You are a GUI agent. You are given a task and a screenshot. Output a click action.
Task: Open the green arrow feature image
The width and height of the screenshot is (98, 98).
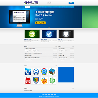[x=32, y=34]
